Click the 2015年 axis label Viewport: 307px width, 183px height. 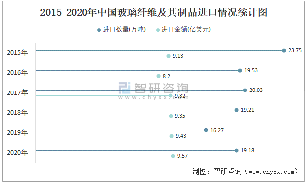pyautogui.click(x=17, y=53)
